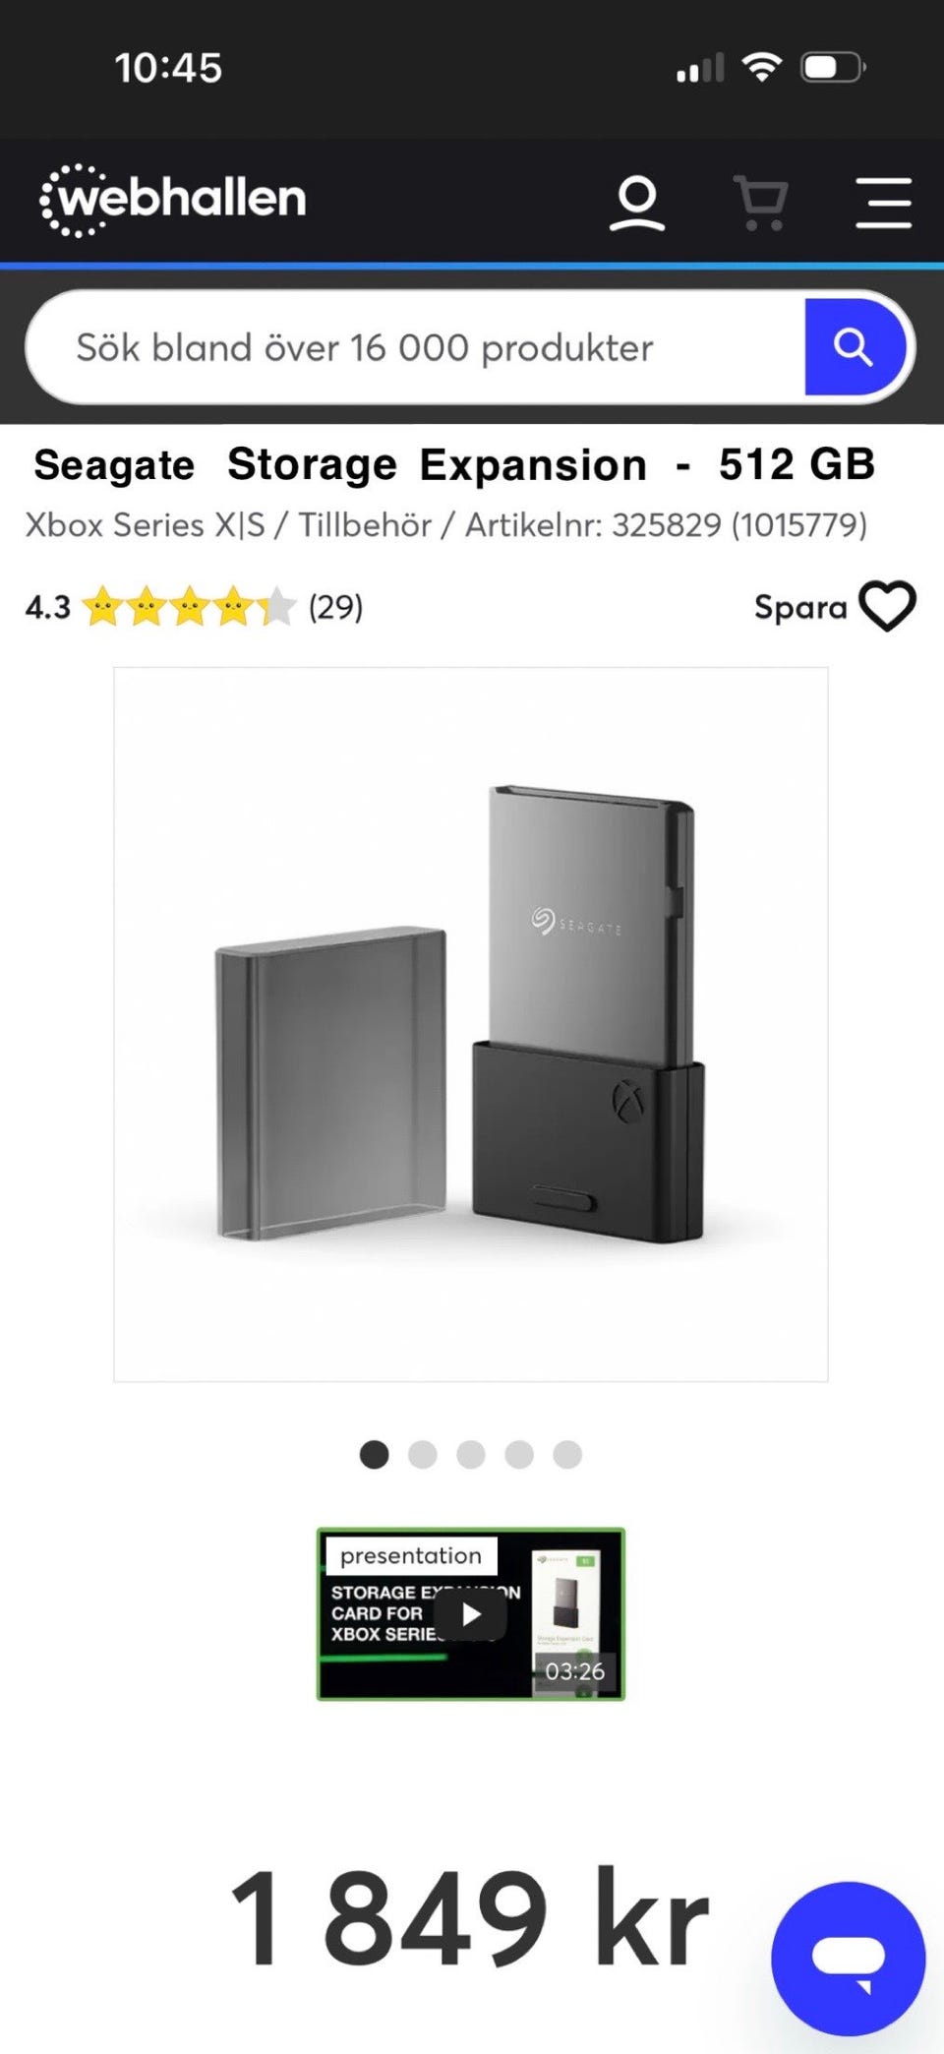This screenshot has width=944, height=2054.
Task: Select the fourth image carousel dot
Action: pos(519,1454)
